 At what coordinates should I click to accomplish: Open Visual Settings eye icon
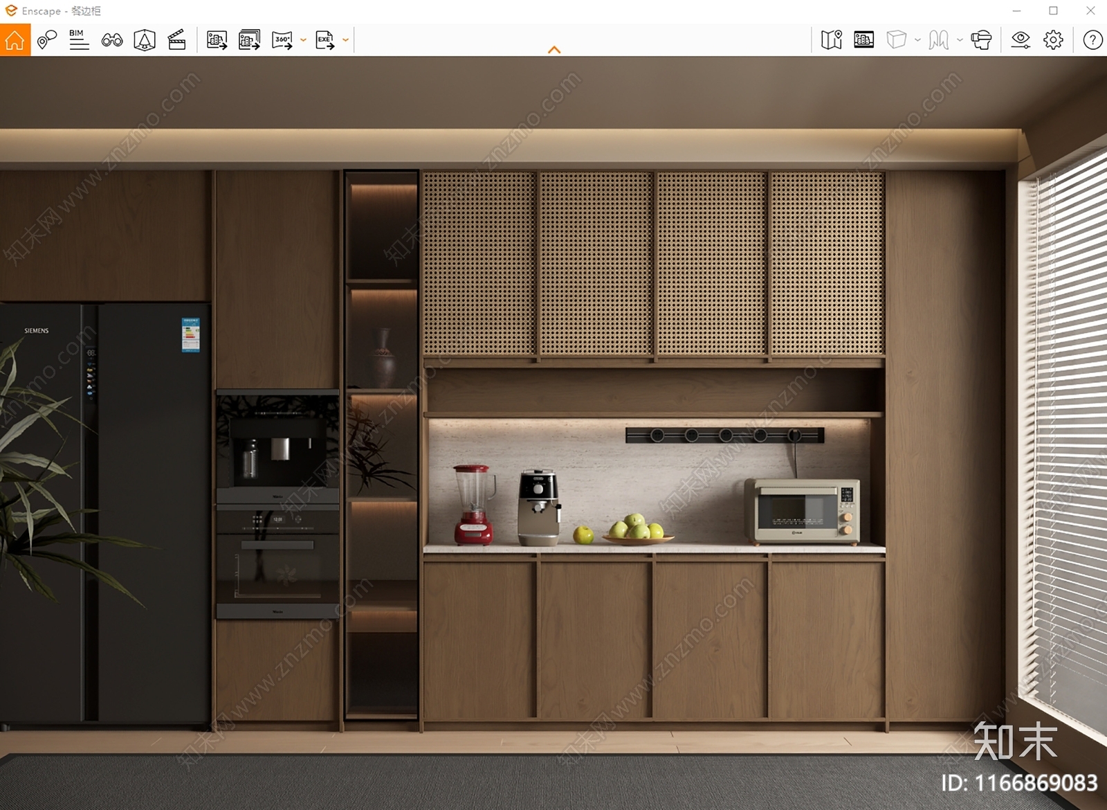pos(1021,40)
